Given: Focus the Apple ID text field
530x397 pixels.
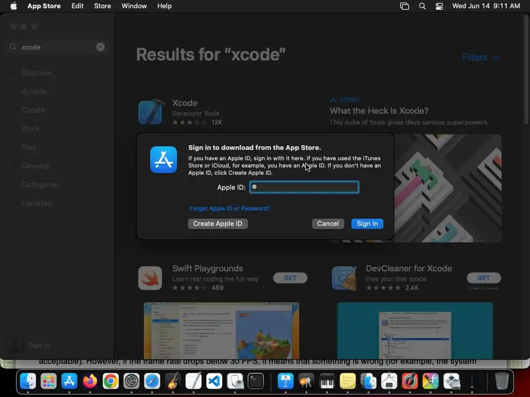Looking at the screenshot, I should [x=304, y=187].
